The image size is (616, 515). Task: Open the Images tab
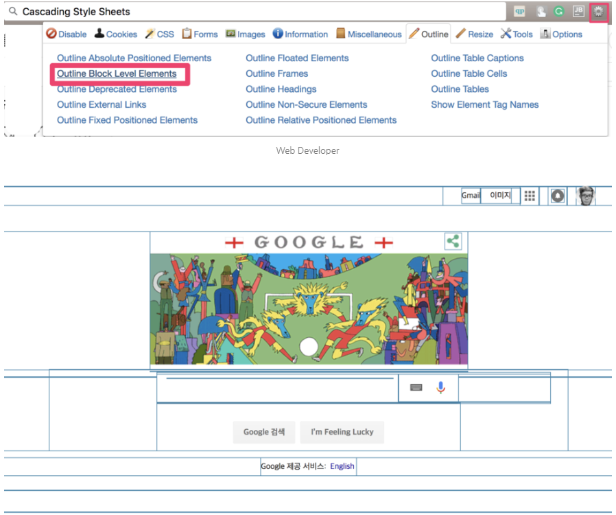point(245,34)
